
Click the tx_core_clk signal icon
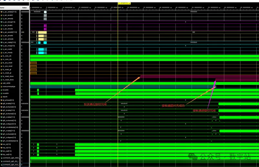2,56
